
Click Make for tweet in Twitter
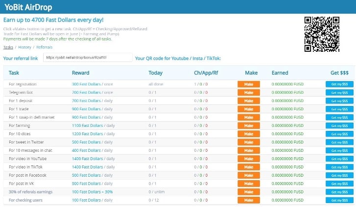tap(249, 142)
